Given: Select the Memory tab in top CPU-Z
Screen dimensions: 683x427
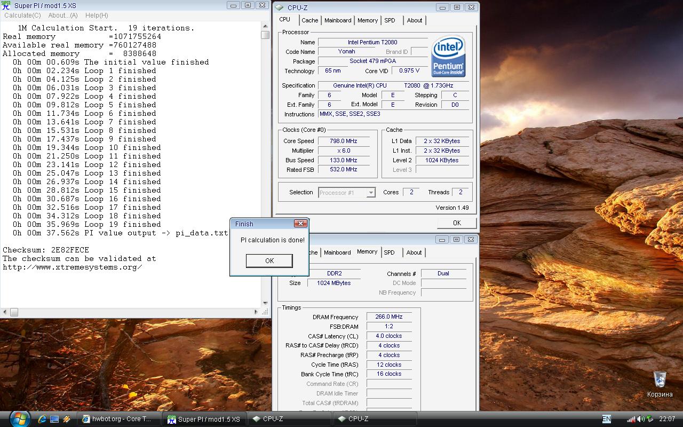Looking at the screenshot, I should (x=368, y=20).
